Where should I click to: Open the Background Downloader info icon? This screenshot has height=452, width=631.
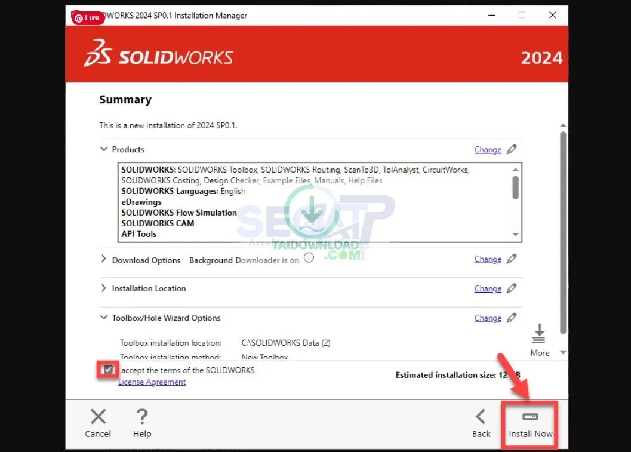(309, 257)
